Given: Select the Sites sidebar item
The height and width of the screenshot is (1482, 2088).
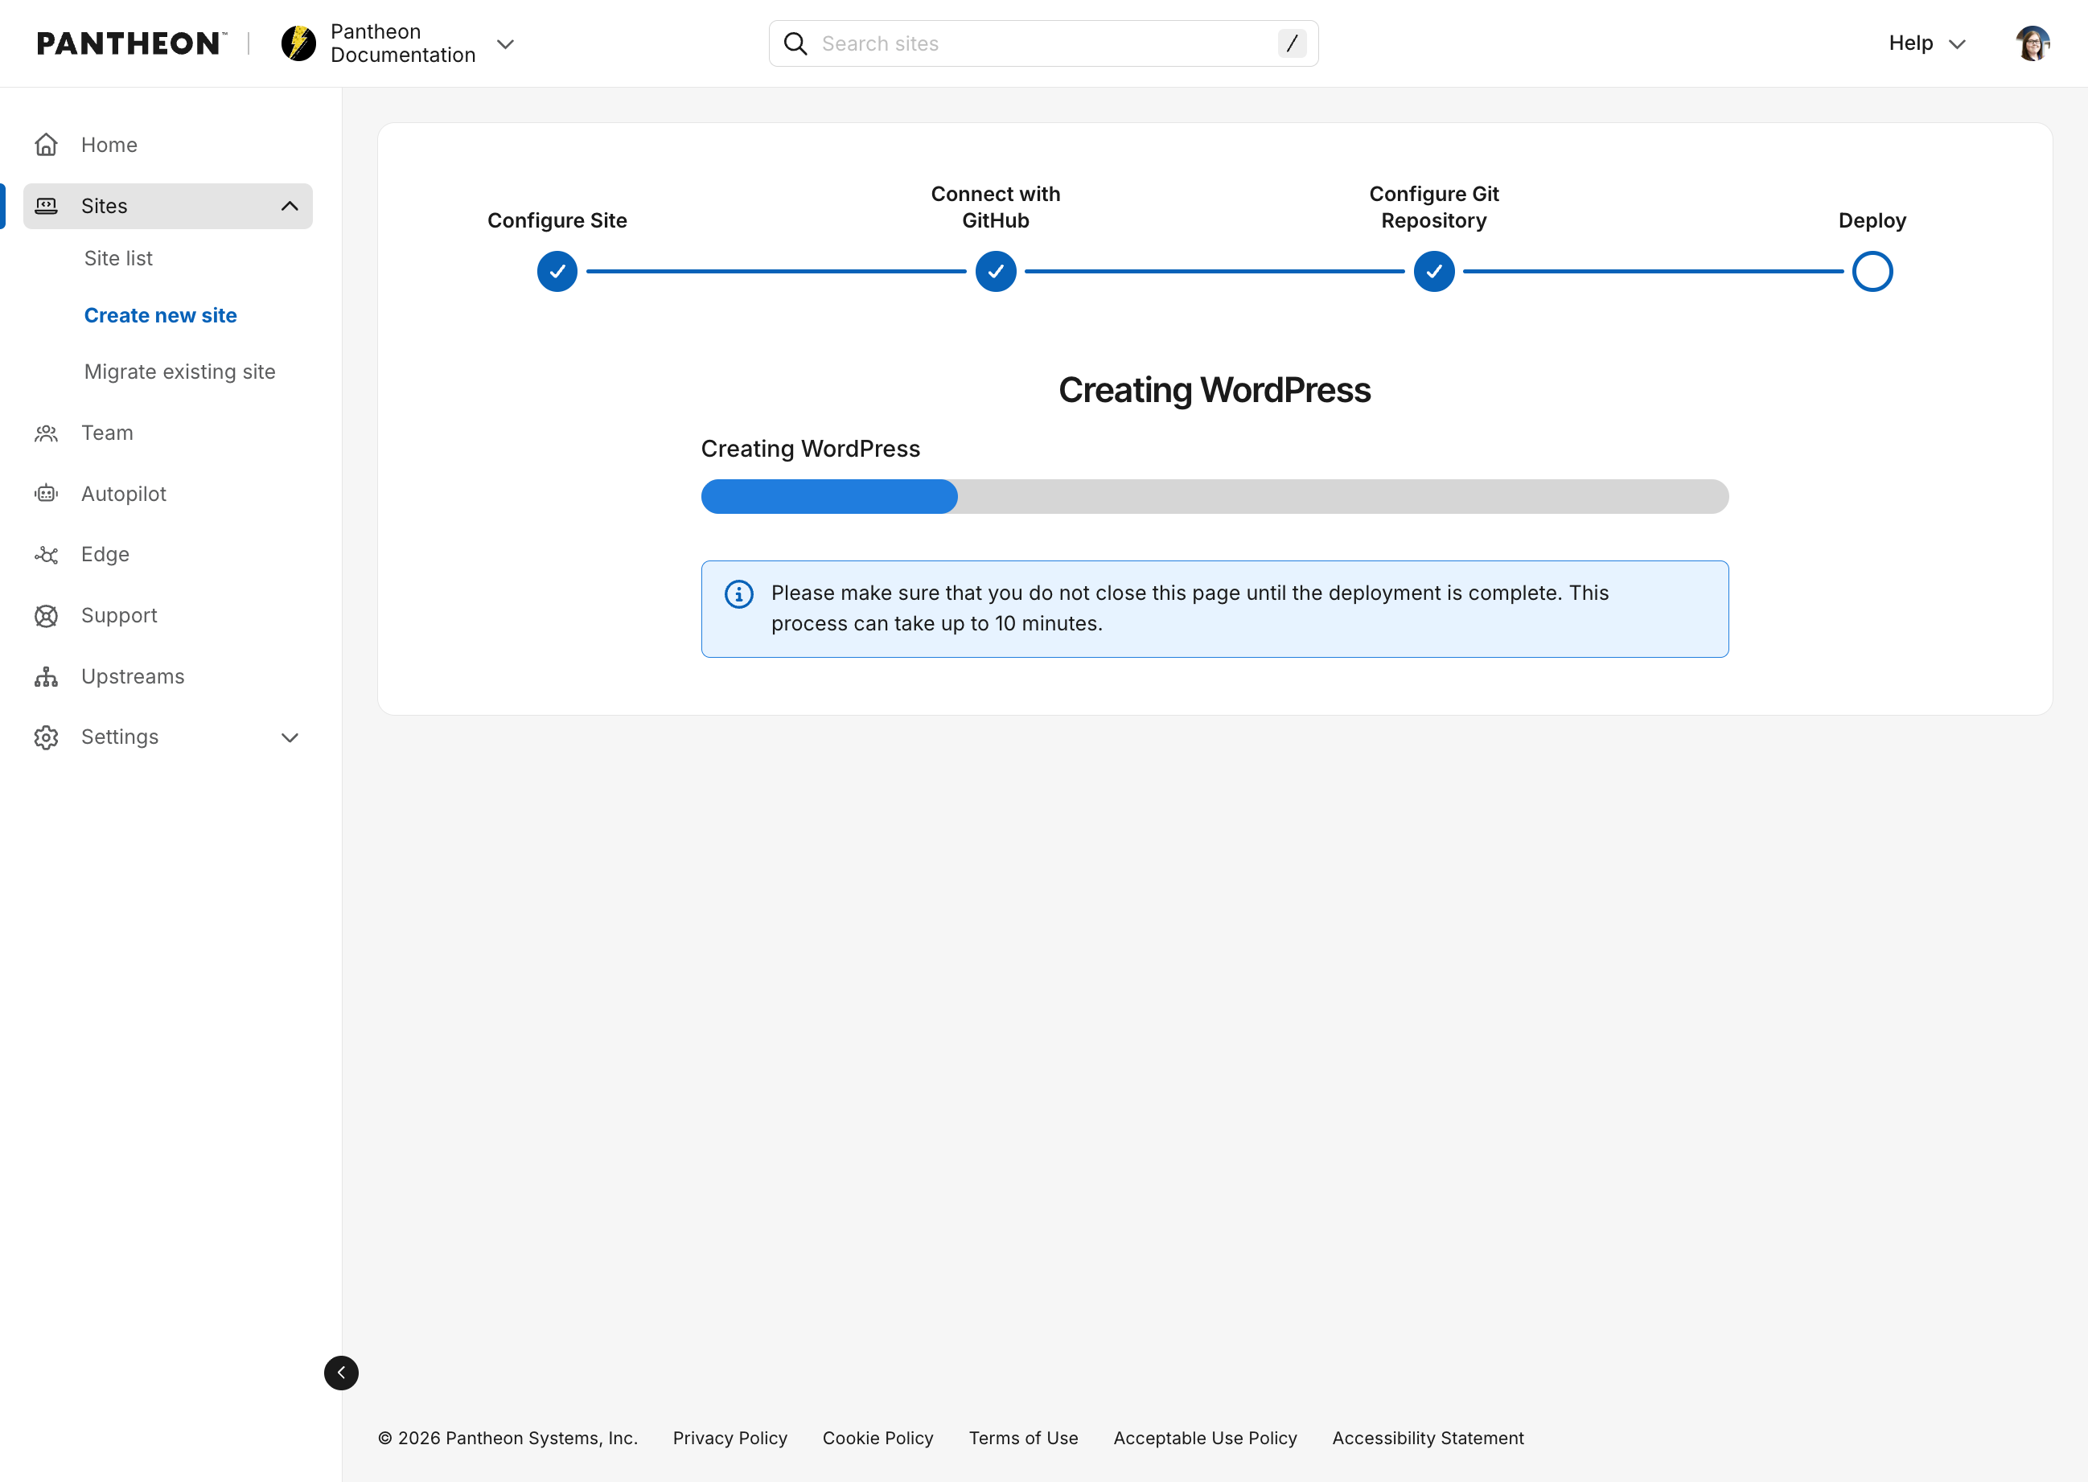Looking at the screenshot, I should click(168, 206).
